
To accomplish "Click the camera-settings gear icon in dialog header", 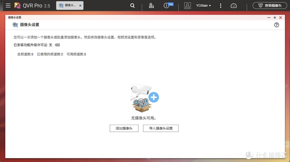I will pyautogui.click(x=15, y=24).
